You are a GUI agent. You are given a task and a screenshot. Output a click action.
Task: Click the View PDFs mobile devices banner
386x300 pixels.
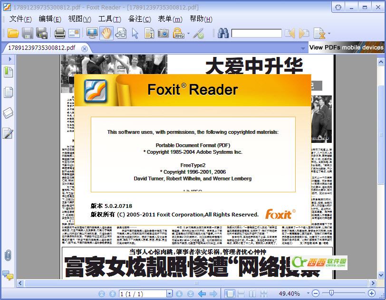click(347, 47)
